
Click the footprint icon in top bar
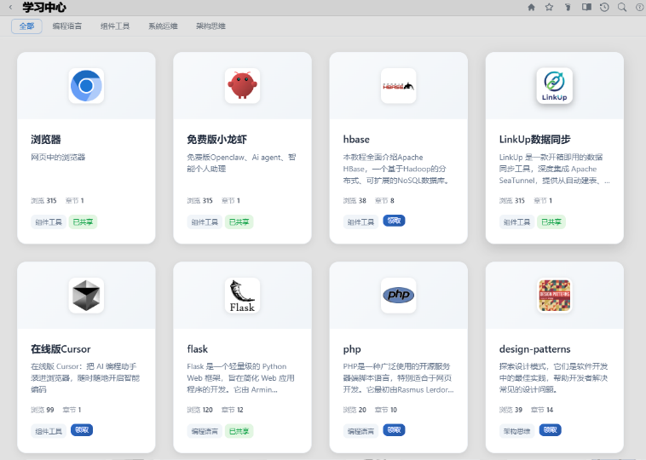tap(568, 7)
